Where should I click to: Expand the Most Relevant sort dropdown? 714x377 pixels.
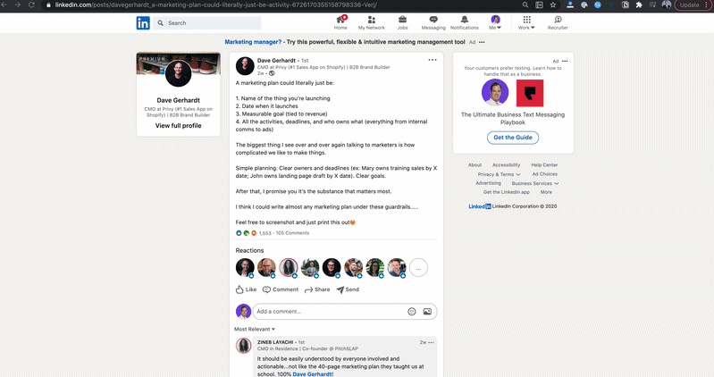pyautogui.click(x=255, y=329)
